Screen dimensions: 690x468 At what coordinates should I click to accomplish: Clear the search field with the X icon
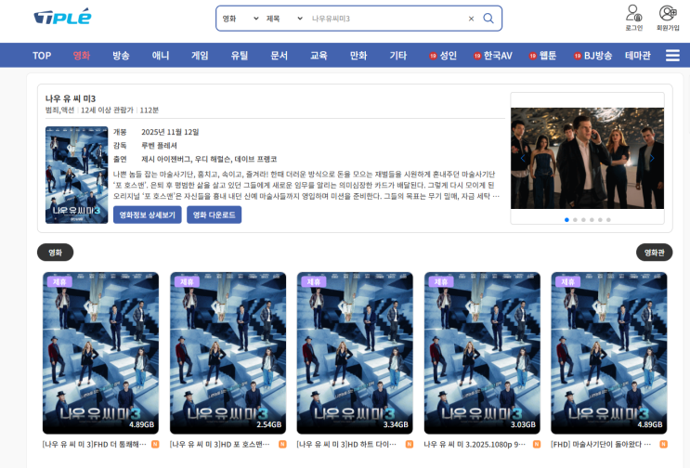click(471, 19)
